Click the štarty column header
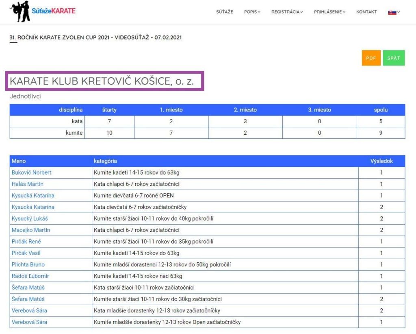The image size is (416, 334). 109,110
